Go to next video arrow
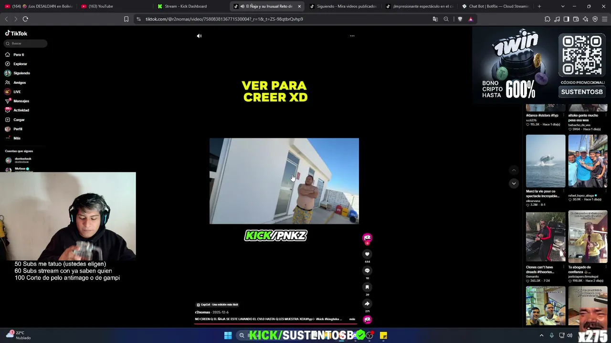This screenshot has height=343, width=611. [514, 183]
